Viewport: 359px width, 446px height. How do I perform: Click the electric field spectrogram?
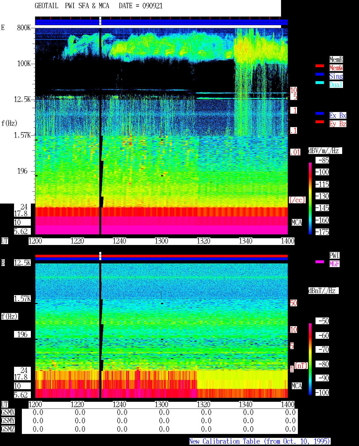click(162, 131)
